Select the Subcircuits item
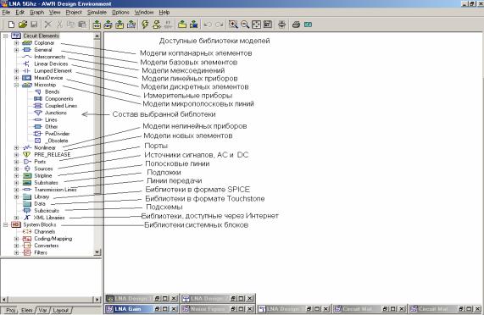The image size is (484, 315). pos(47,211)
